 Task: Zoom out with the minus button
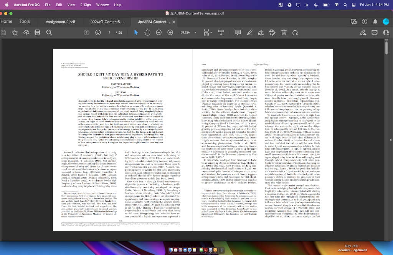point(159,33)
